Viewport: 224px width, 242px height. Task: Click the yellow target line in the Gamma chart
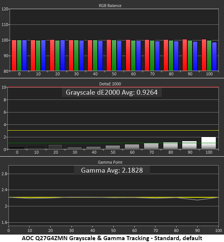pyautogui.click(x=114, y=197)
